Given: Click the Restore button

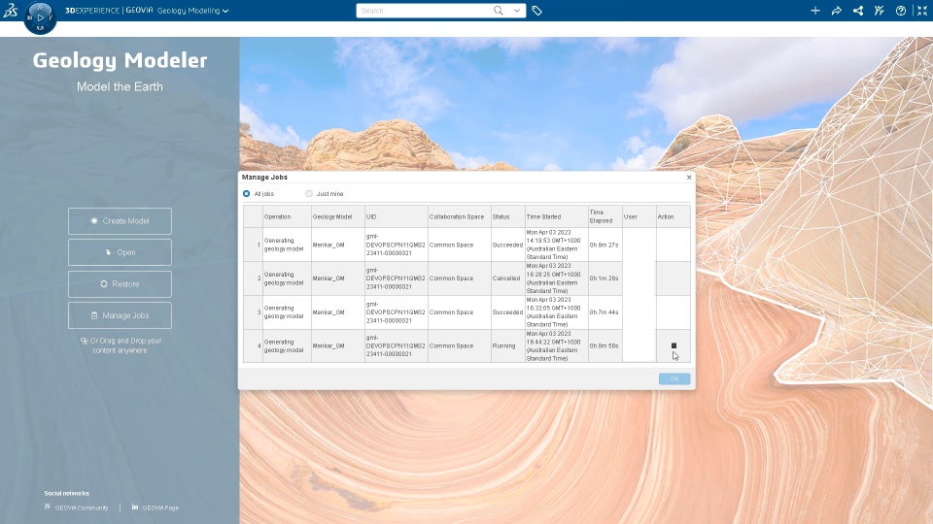Looking at the screenshot, I should click(120, 284).
